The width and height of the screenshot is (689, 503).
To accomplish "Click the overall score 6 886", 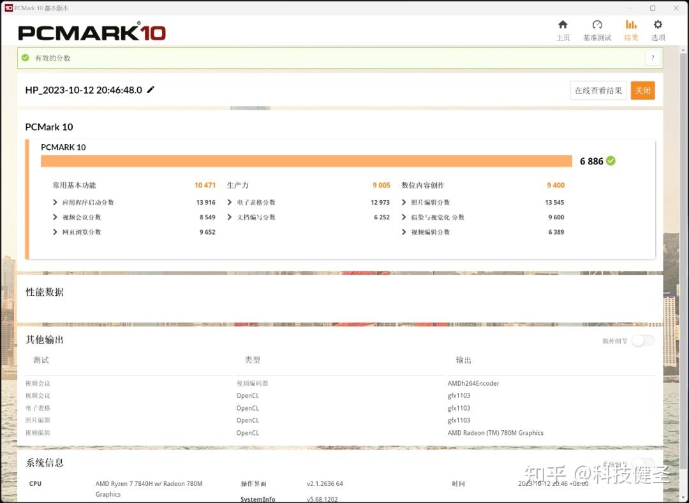I will [591, 161].
